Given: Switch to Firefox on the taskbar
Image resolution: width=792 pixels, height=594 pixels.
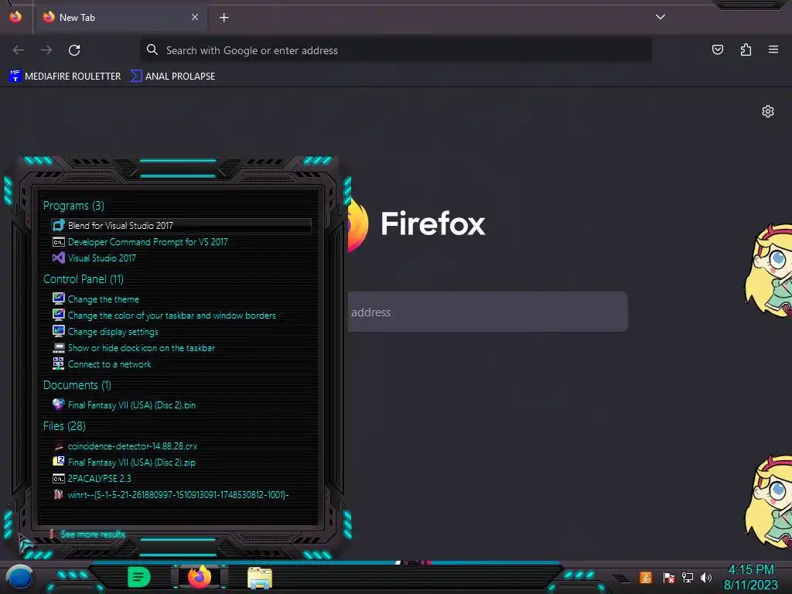Looking at the screenshot, I should 200,577.
